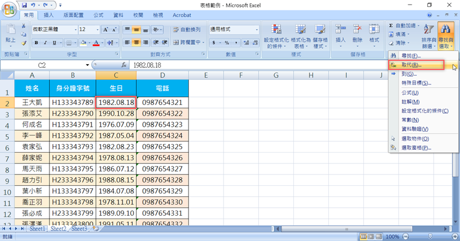Expand the Name Box dropdown arrow

coord(87,65)
